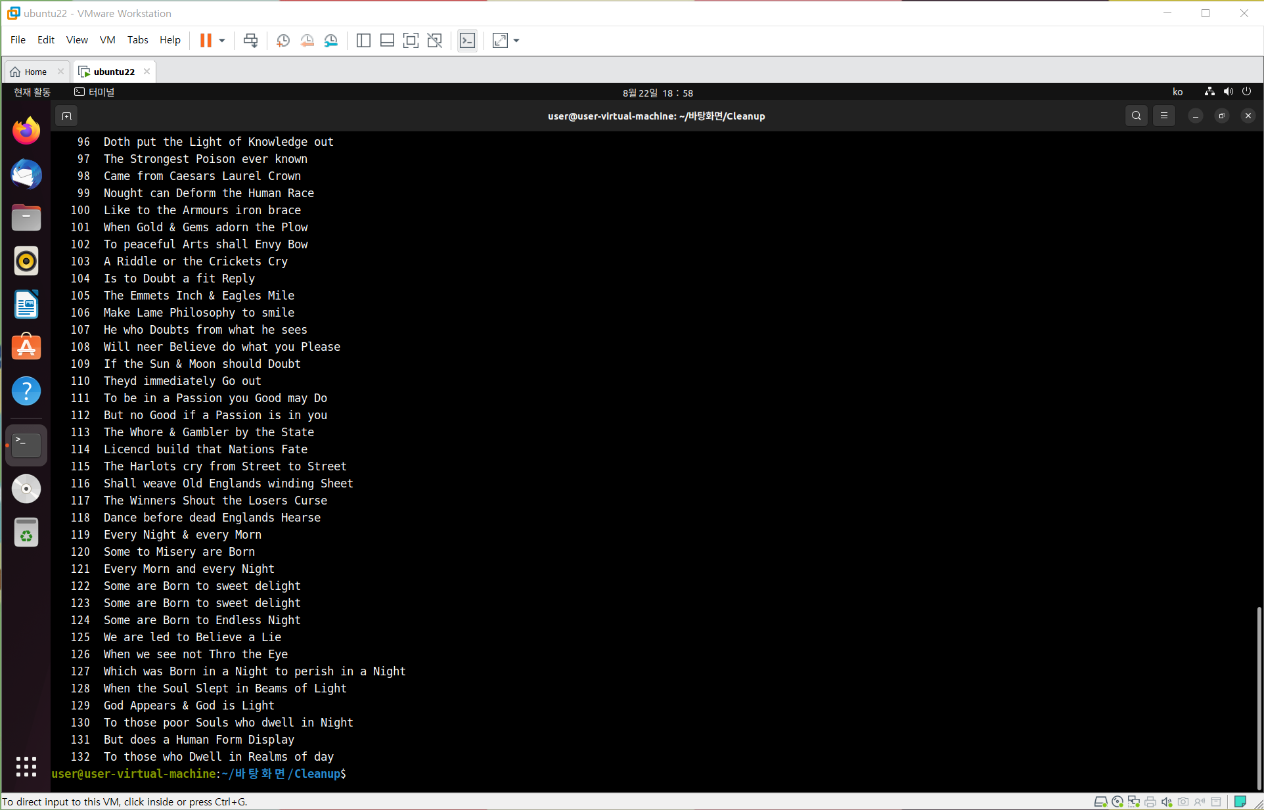1264x810 pixels.
Task: Open the Show Applications grid
Action: (26, 766)
